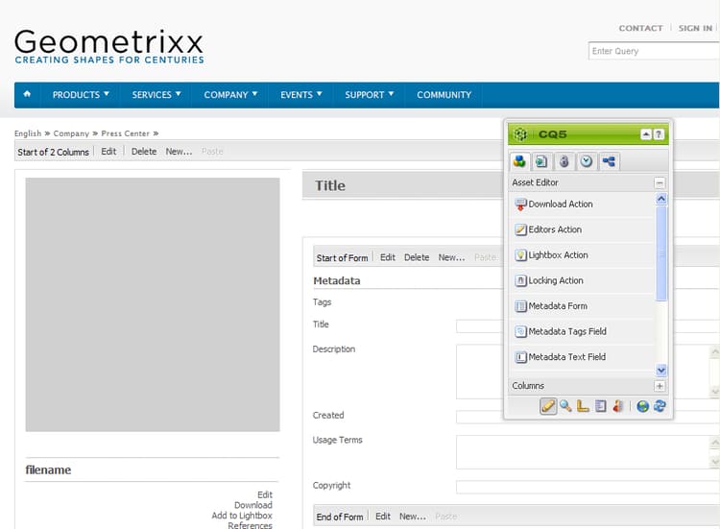Follow the Company breadcrumb link
Image resolution: width=720 pixels, height=529 pixels.
71,133
